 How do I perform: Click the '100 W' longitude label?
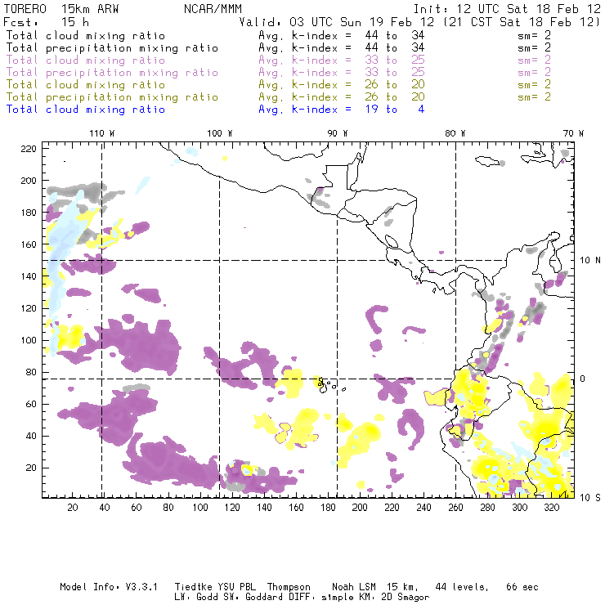pos(220,133)
